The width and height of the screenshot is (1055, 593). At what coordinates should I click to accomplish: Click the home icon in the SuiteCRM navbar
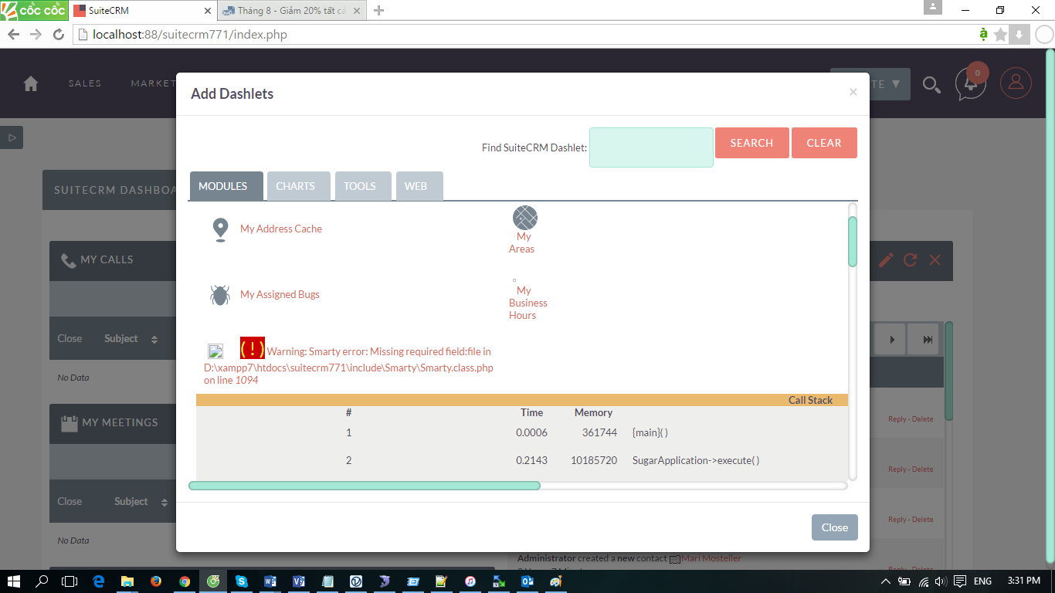(x=31, y=83)
